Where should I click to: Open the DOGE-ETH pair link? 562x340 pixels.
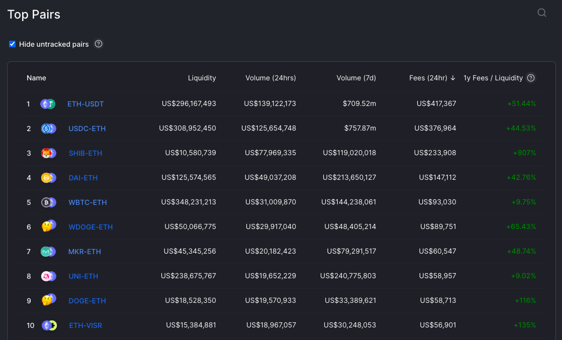tap(87, 301)
